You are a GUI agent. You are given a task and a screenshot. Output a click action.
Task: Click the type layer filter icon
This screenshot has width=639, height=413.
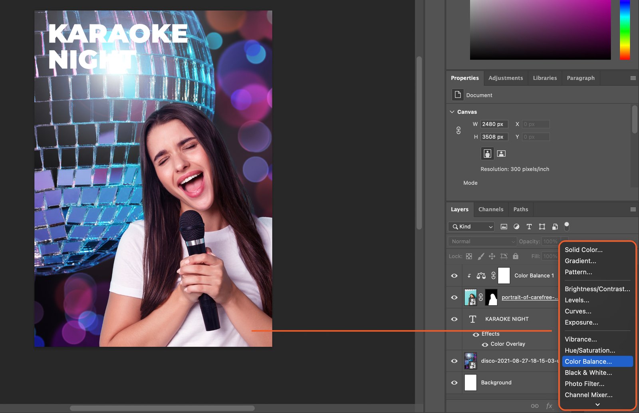click(529, 226)
